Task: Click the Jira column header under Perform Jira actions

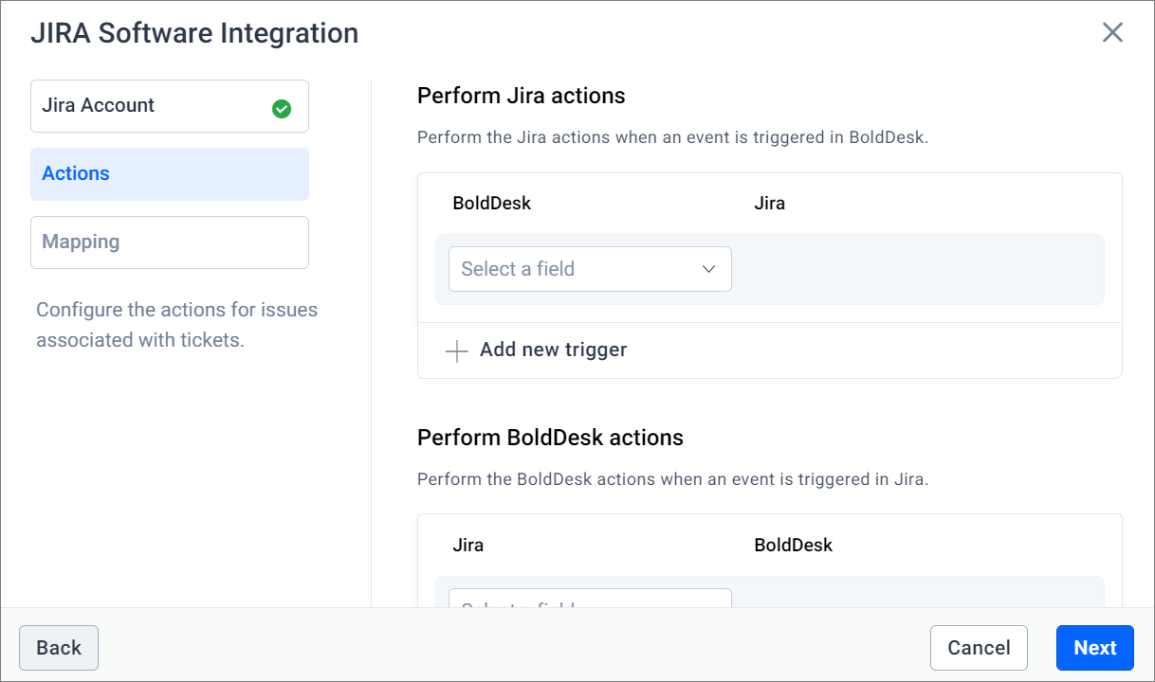Action: click(770, 204)
